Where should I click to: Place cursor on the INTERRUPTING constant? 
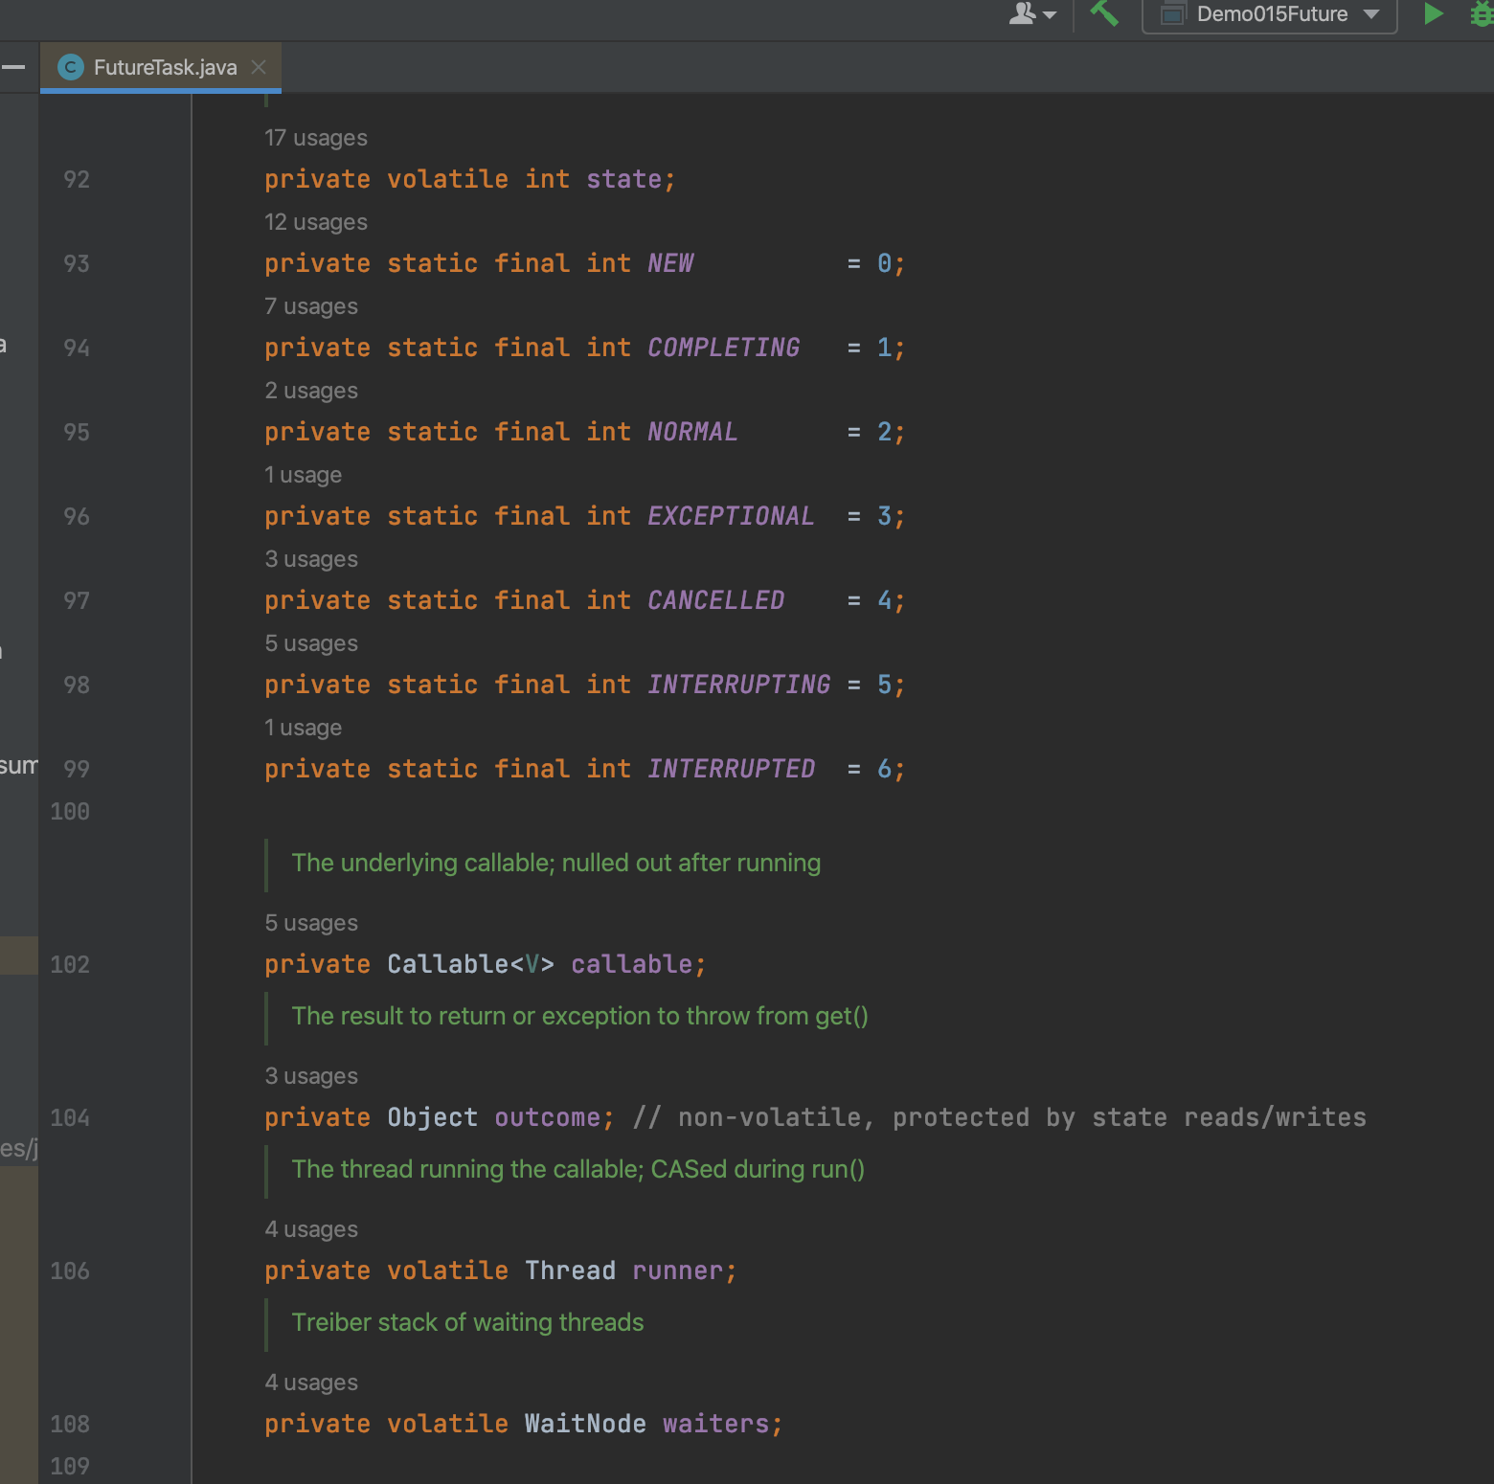[x=738, y=685]
